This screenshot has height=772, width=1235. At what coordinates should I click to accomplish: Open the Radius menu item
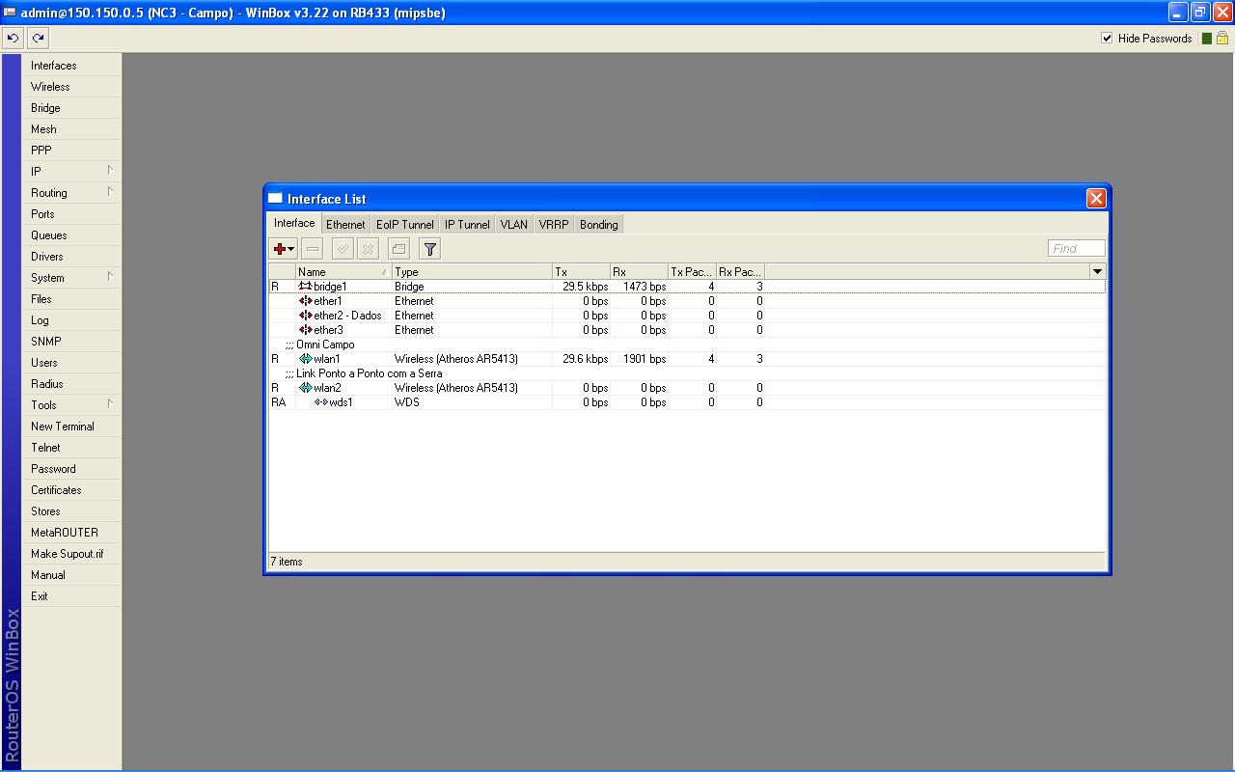[72, 384]
